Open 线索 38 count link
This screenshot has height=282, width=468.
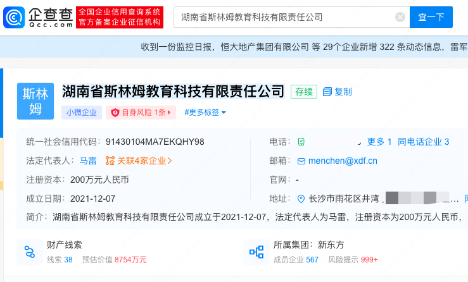click(x=60, y=260)
